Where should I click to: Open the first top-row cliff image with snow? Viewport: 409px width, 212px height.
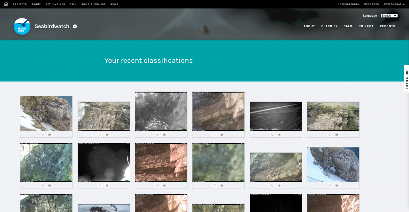[x=46, y=113]
